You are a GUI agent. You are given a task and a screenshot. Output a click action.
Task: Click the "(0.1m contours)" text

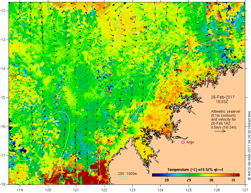(223, 116)
